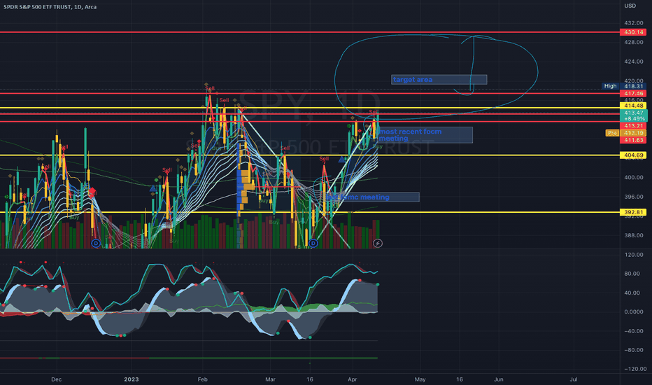Click the late December dividend D marker

pyautogui.click(x=96, y=243)
